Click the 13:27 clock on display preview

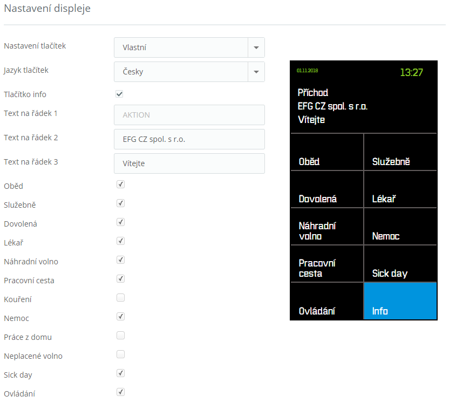411,72
